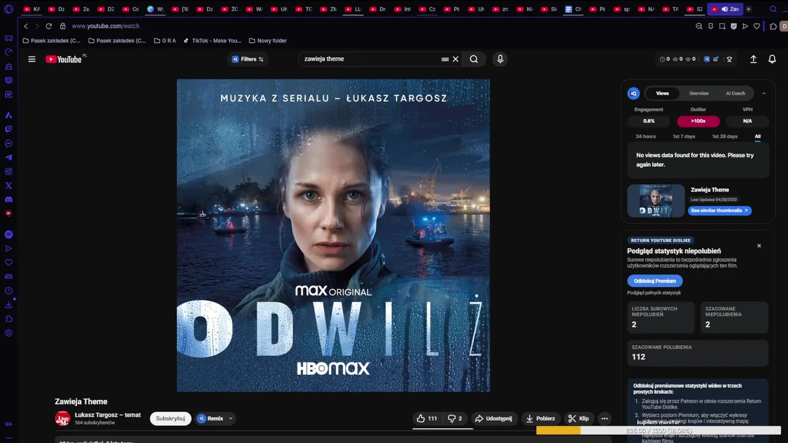Switch to the Overview tab in vidIQ
The height and width of the screenshot is (443, 788).
[x=699, y=94]
